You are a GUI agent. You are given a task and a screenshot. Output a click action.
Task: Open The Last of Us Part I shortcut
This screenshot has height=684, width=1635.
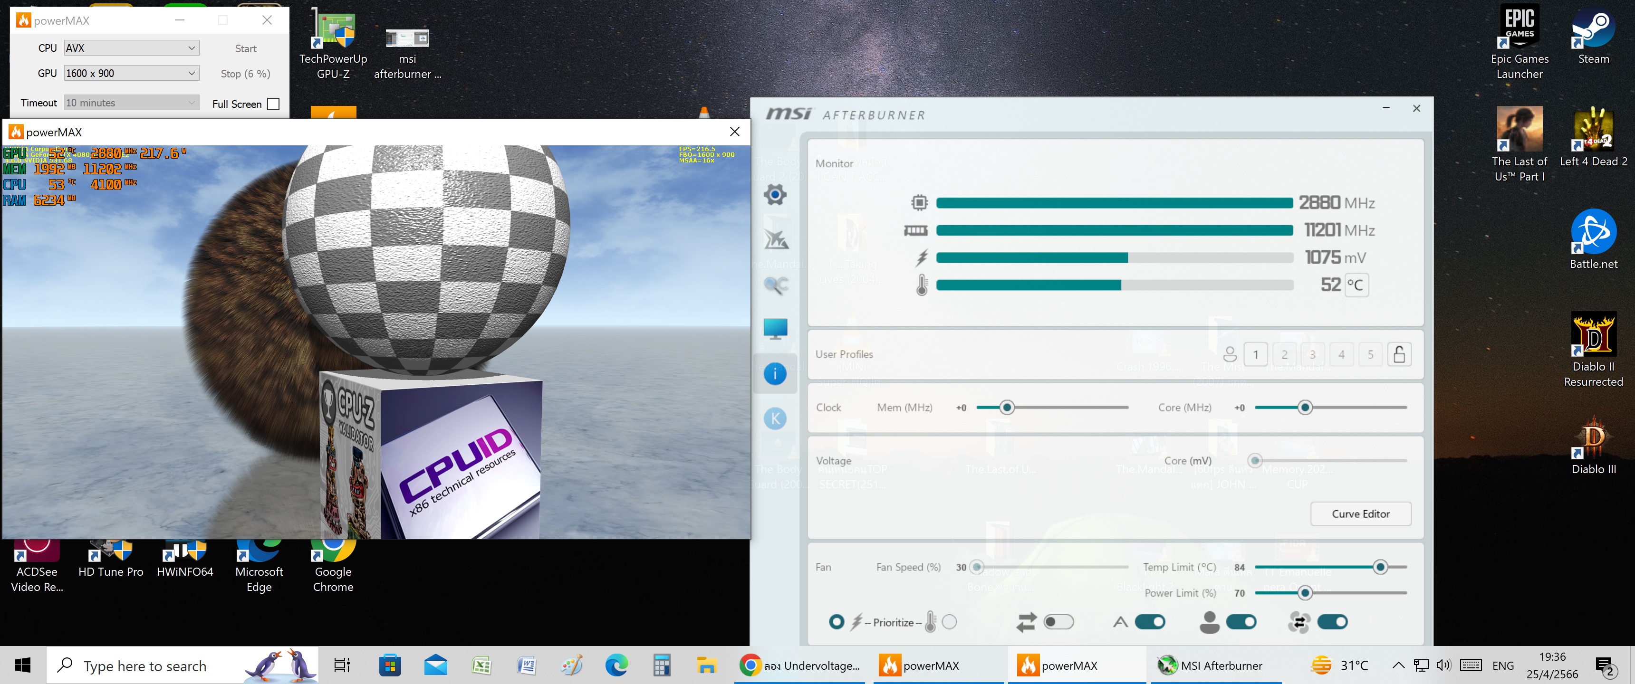(1520, 145)
